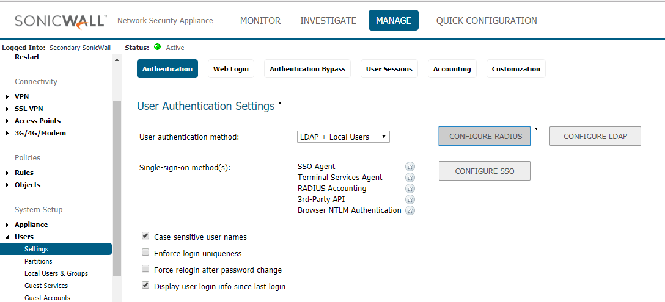Viewport: 665px width, 302px height.
Task: Expand the VPN tree section
Action: [x=7, y=96]
